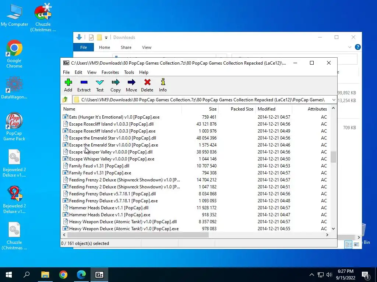
Task: Click the Add toolbar icon in 7-Zip
Action: coord(68,85)
